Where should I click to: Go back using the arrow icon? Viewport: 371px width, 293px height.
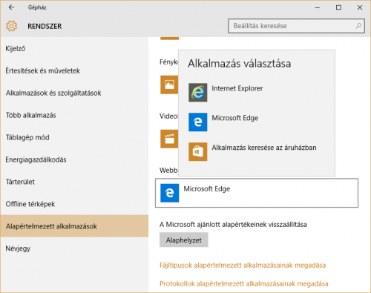(12, 7)
